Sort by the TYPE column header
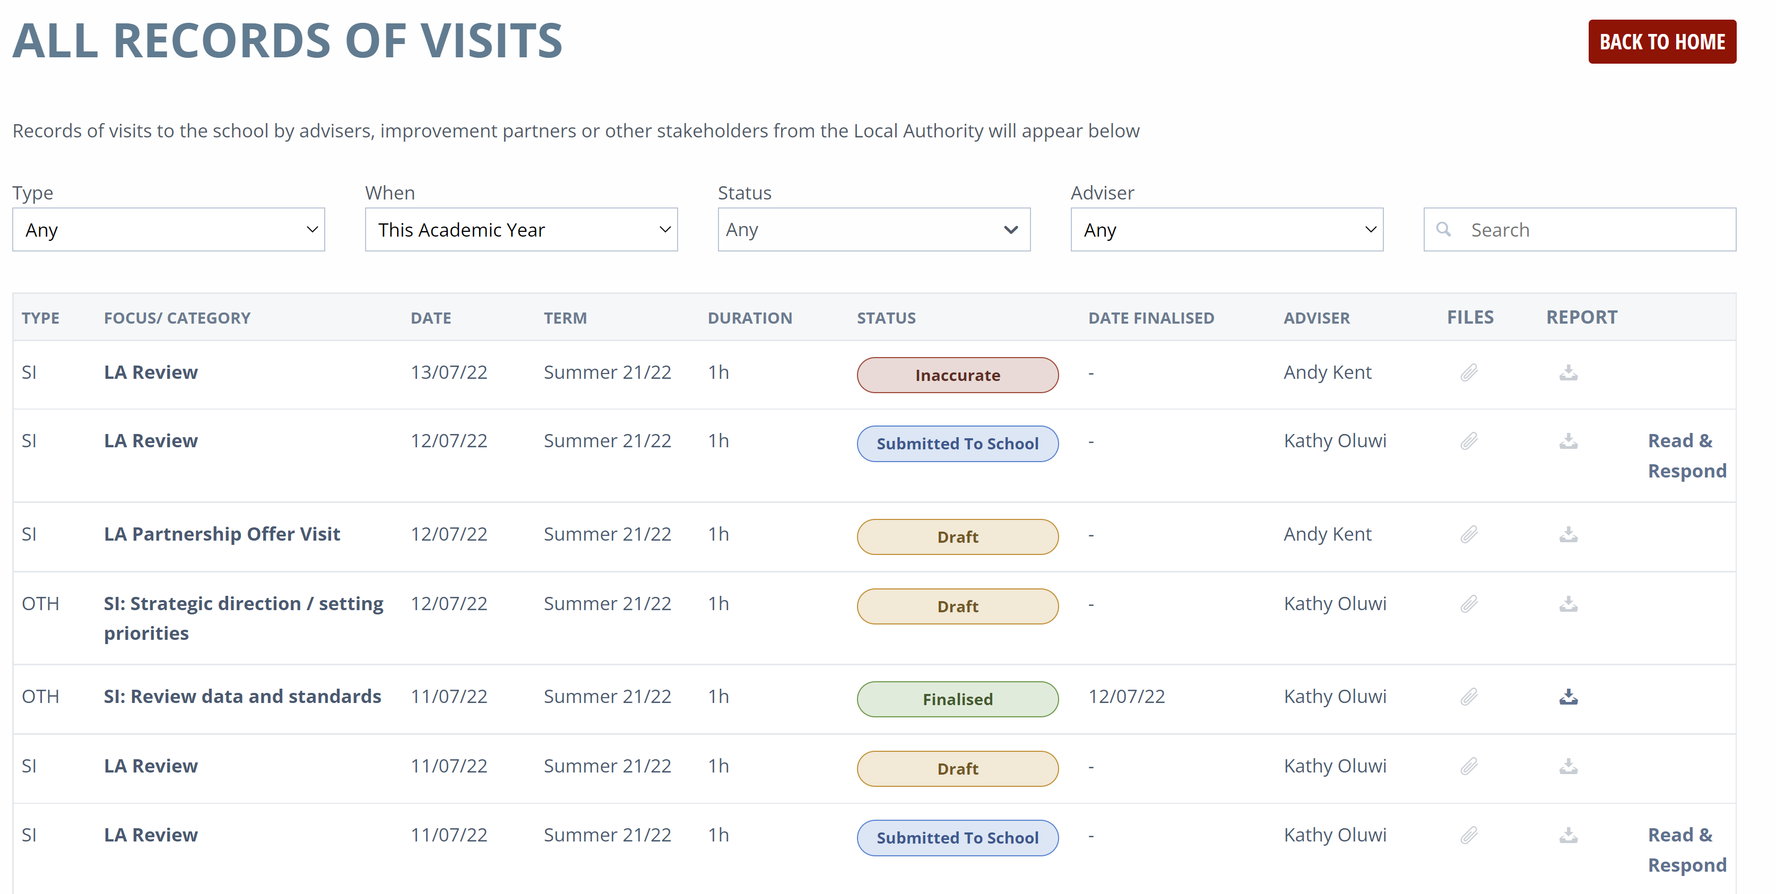This screenshot has width=1776, height=894. pyautogui.click(x=40, y=318)
